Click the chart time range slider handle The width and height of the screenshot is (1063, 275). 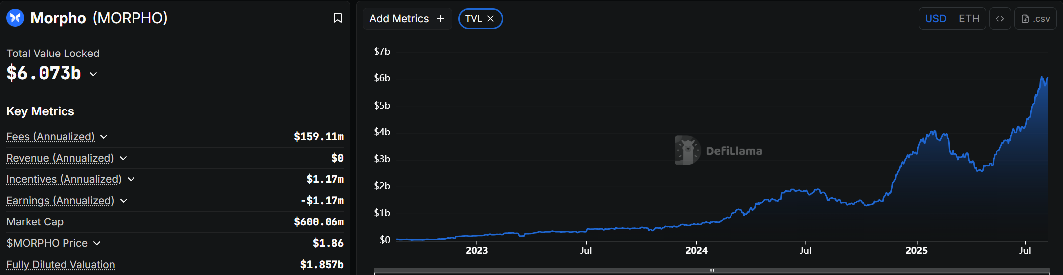point(712,271)
